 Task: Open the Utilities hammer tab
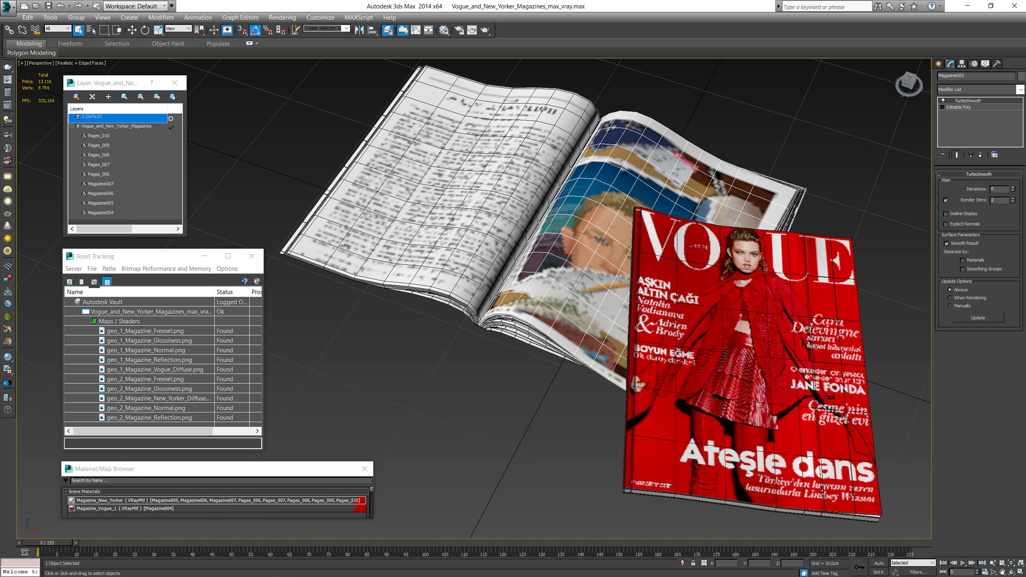click(x=997, y=64)
